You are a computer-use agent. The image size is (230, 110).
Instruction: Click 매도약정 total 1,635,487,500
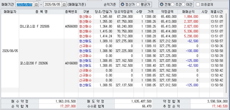point(142,101)
